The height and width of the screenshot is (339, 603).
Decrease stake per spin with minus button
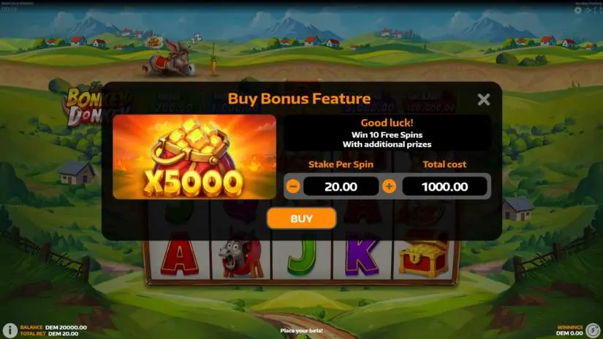[x=293, y=186]
